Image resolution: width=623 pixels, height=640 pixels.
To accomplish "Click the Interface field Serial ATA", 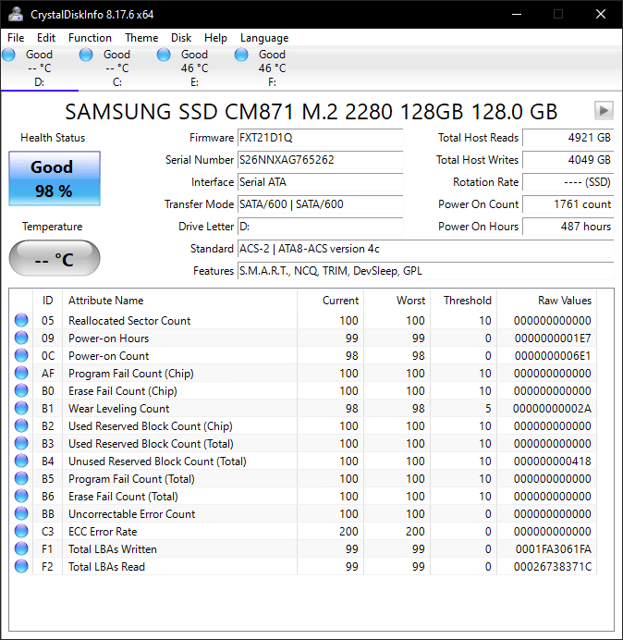I will [320, 182].
